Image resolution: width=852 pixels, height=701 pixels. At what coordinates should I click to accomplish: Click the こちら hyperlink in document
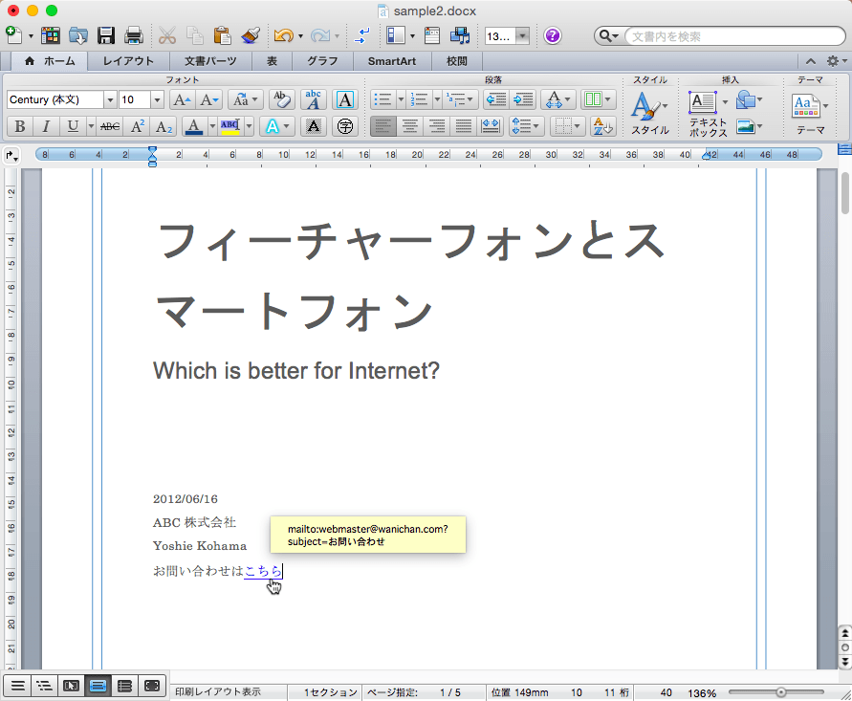coord(263,571)
